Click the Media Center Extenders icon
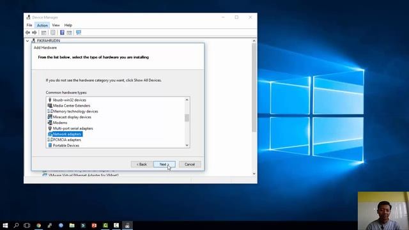Image resolution: width=409 pixels, height=230 pixels. [50, 105]
